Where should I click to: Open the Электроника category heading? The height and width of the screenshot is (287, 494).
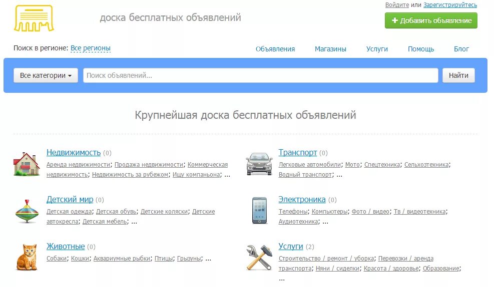302,199
